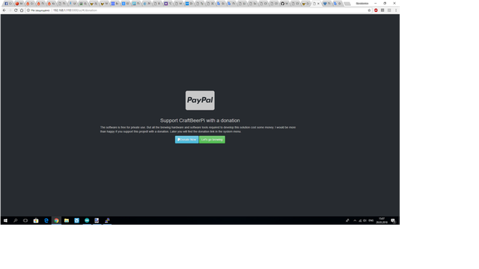Screen dimensions: 479x269
Task: Open the network icon in system tray
Action: [x=360, y=220]
